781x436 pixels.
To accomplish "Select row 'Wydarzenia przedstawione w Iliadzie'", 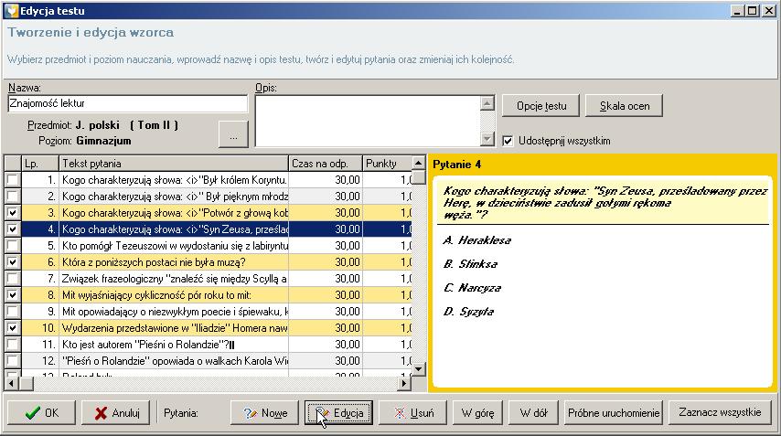I will tap(209, 327).
